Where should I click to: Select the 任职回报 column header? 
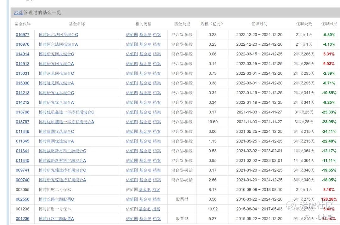(329, 24)
